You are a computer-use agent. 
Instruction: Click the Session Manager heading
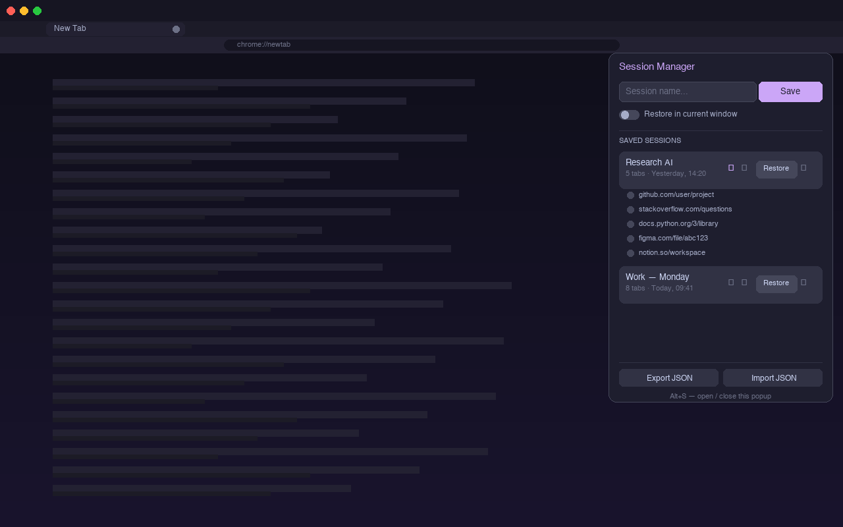coord(657,67)
